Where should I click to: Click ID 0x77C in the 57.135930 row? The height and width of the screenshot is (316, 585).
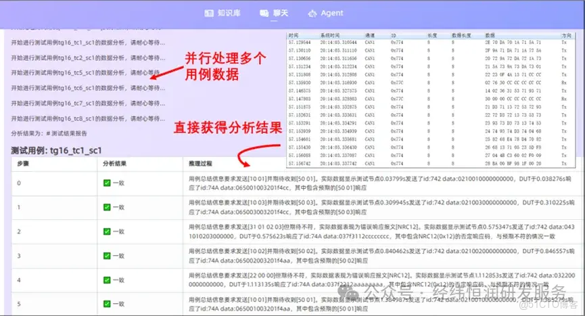[397, 83]
